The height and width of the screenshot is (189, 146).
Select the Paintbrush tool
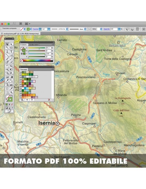pyautogui.click(x=7, y=59)
